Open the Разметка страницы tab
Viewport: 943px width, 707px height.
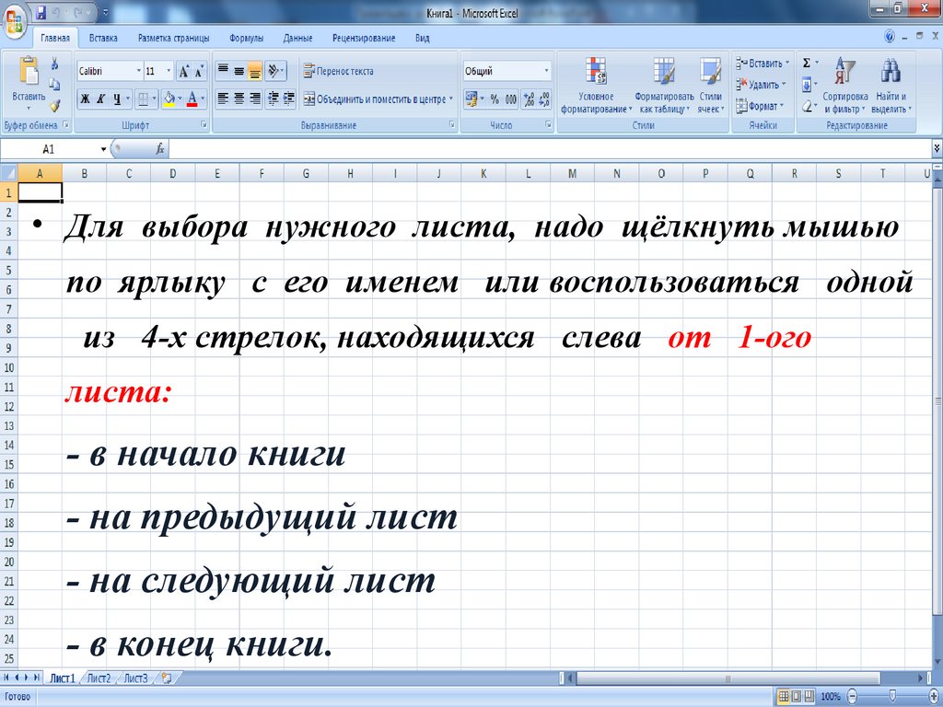pyautogui.click(x=174, y=38)
